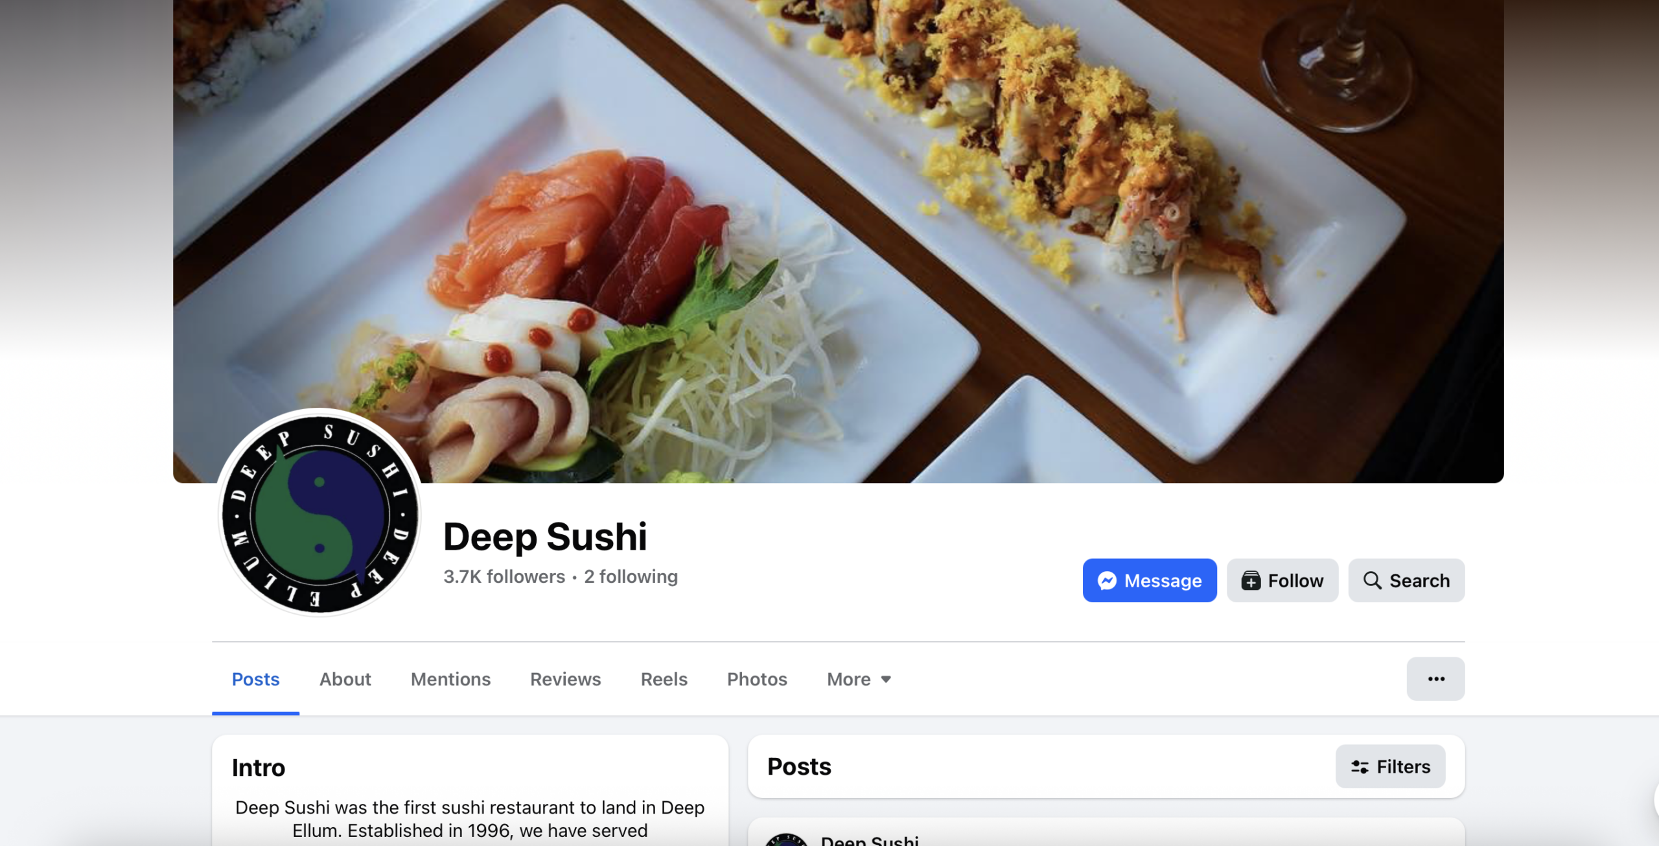
Task: Select the Reviews tab
Action: pyautogui.click(x=565, y=679)
